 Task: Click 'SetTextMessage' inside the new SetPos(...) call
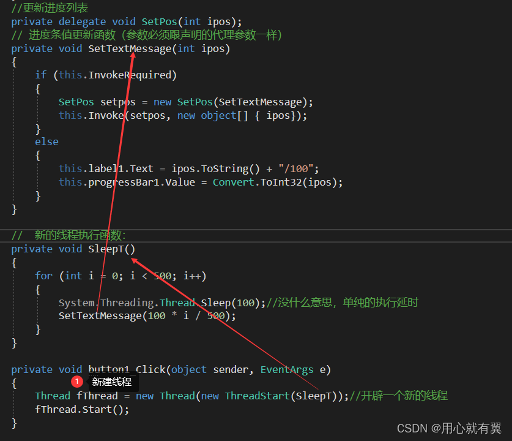coord(260,102)
